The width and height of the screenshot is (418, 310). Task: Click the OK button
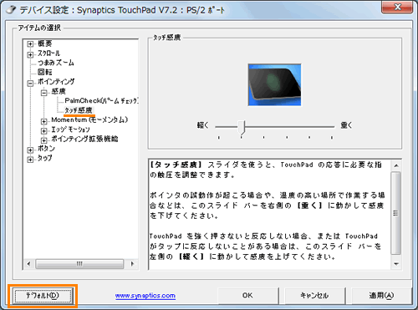[247, 296]
